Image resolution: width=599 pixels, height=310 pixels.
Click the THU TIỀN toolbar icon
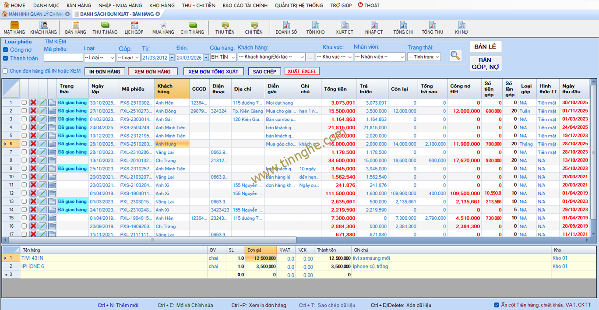pos(225,28)
